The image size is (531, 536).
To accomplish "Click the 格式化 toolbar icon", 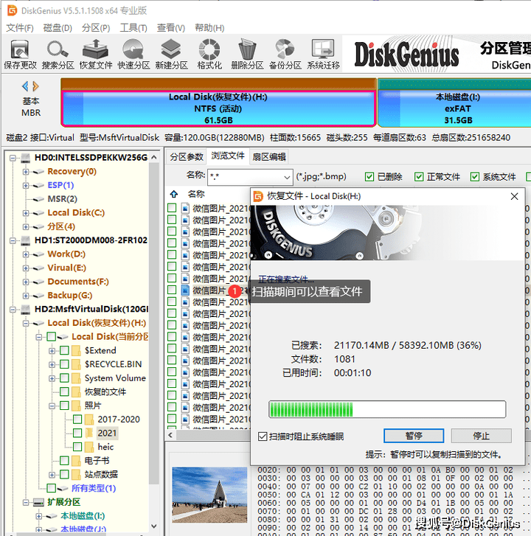I will [209, 55].
